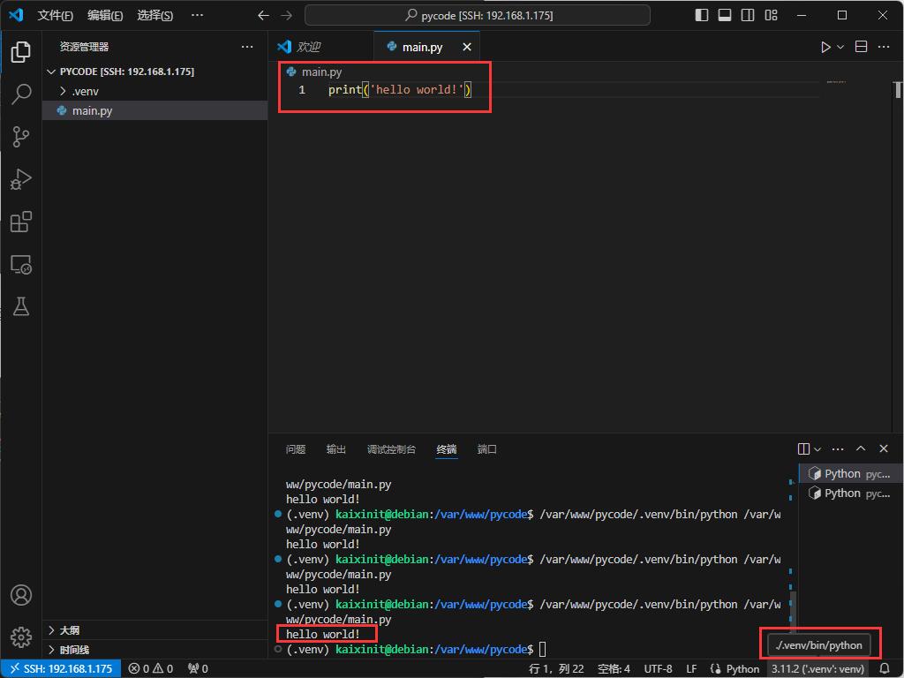
Task: Open the Remote Explorer view
Action: [x=21, y=264]
